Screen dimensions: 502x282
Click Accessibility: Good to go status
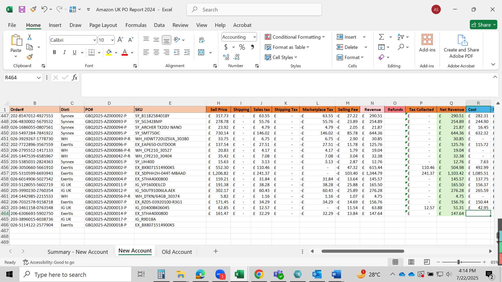(x=49, y=262)
